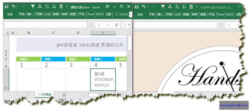The width and height of the screenshot is (250, 111).
Task: Add new sheet in 课程大纲 window
Action: click(64, 95)
